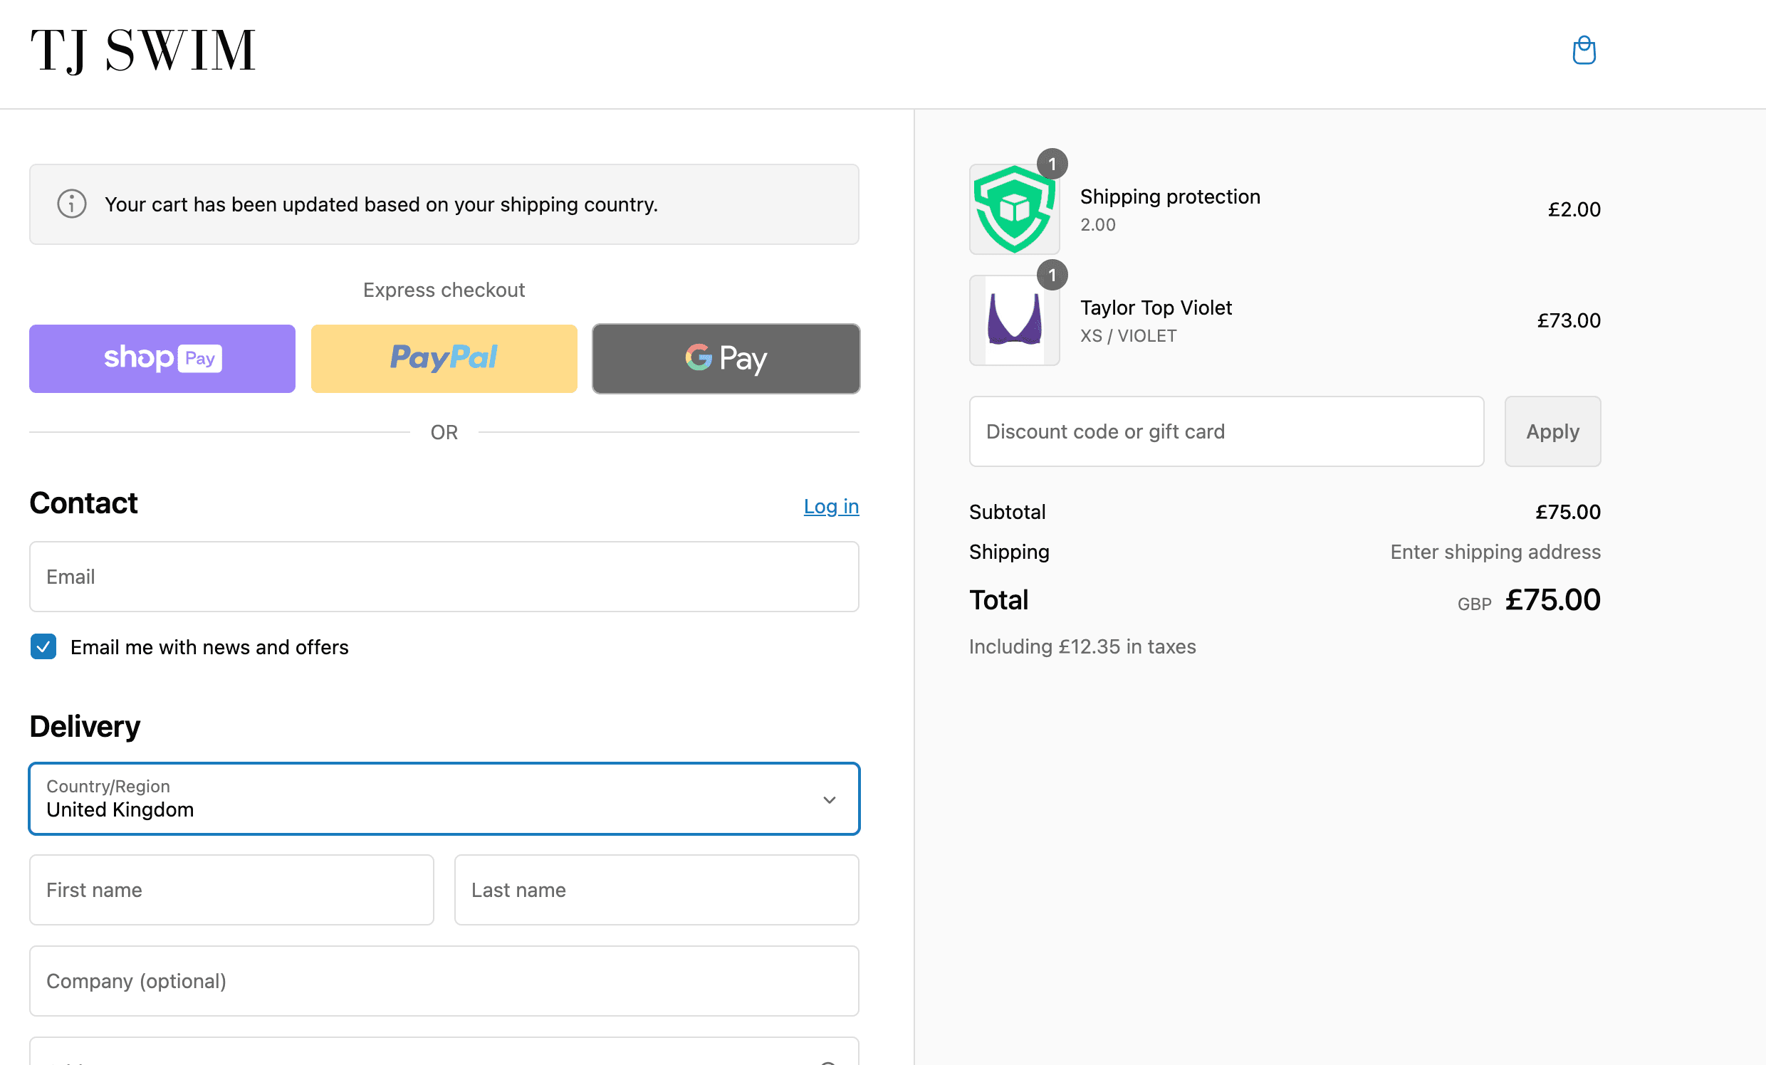Uncheck Email me with news and offers
Image resolution: width=1766 pixels, height=1065 pixels.
pyautogui.click(x=43, y=646)
